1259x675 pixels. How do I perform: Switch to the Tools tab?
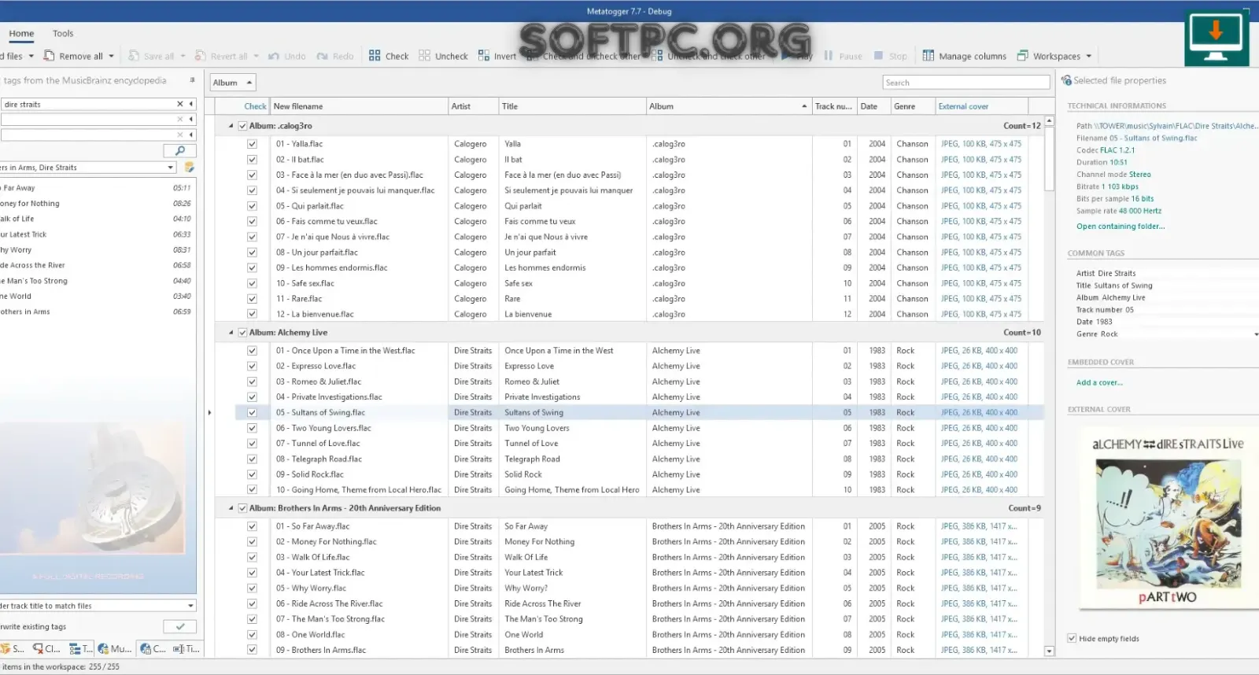63,34
